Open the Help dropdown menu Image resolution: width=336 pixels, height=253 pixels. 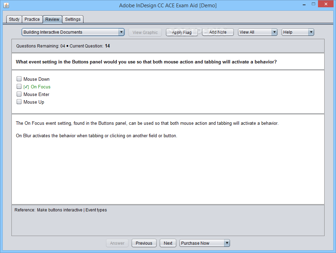point(298,32)
